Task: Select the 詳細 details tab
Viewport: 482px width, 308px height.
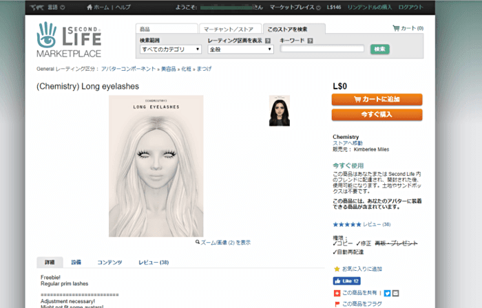Action: [50, 263]
